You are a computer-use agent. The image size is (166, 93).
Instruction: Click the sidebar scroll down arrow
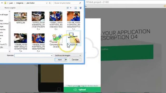(10, 51)
